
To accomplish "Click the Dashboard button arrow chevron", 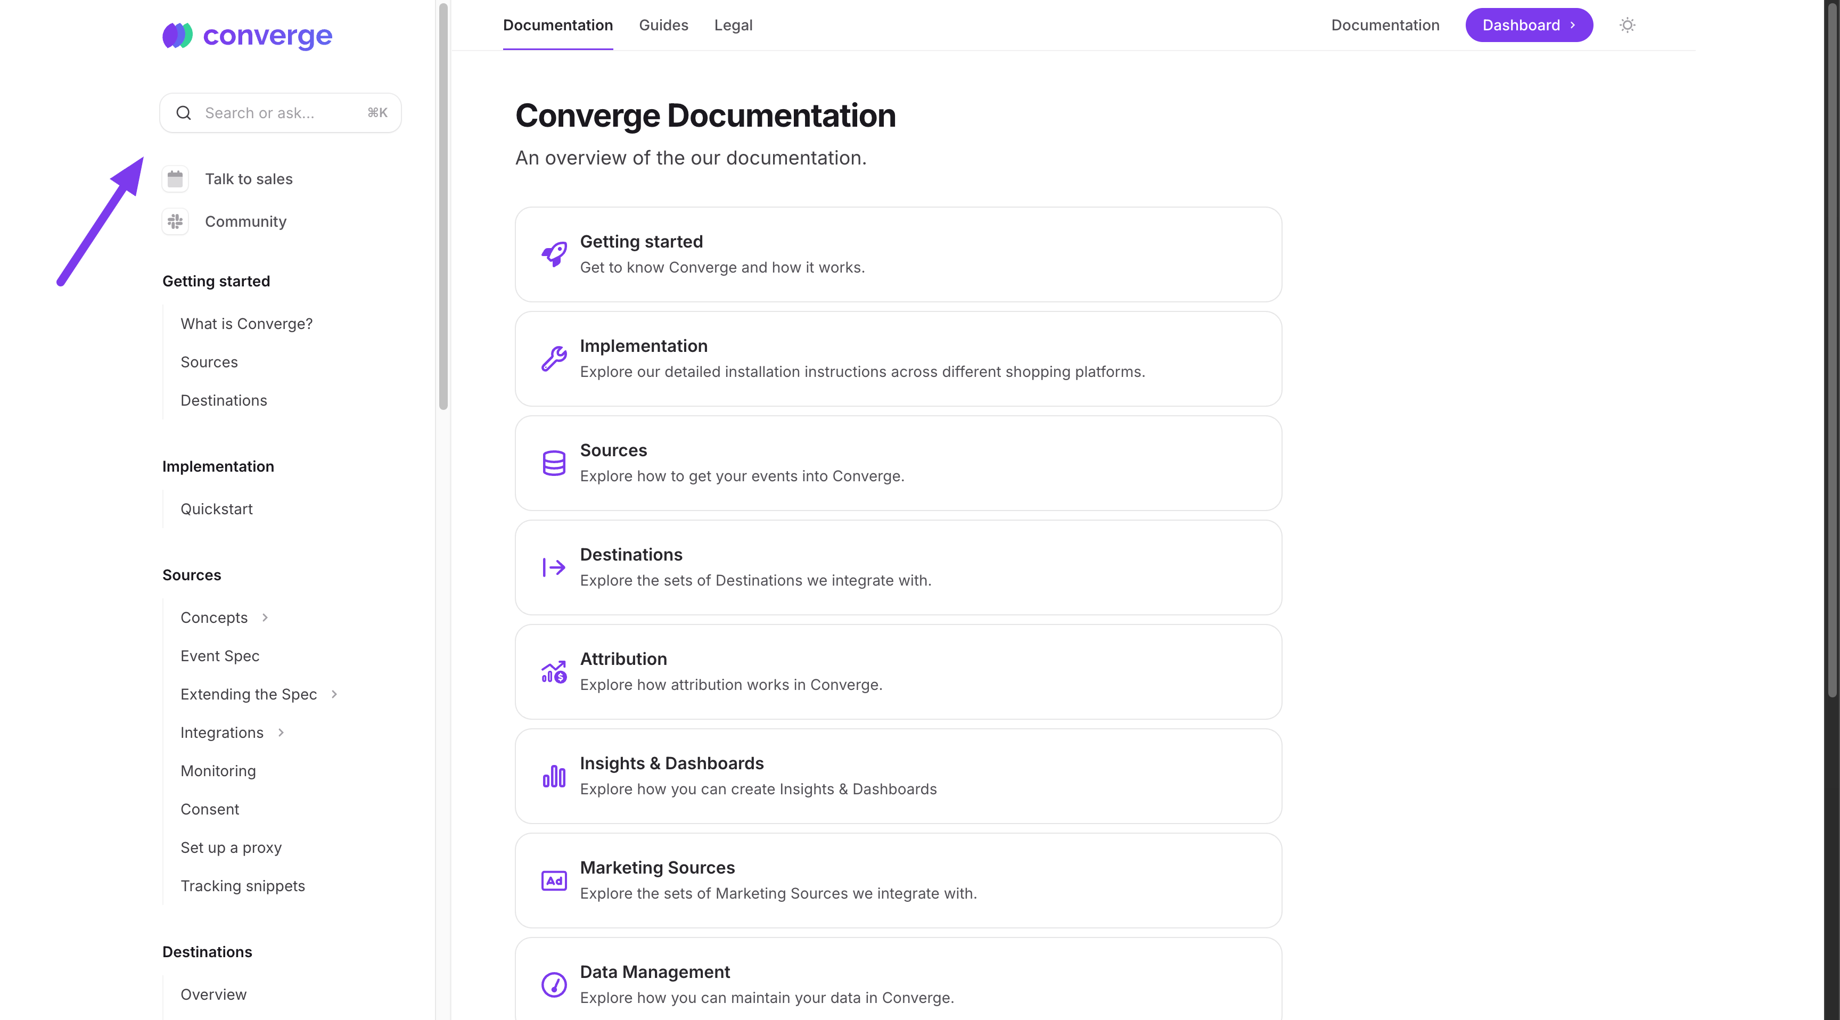I will pos(1572,25).
